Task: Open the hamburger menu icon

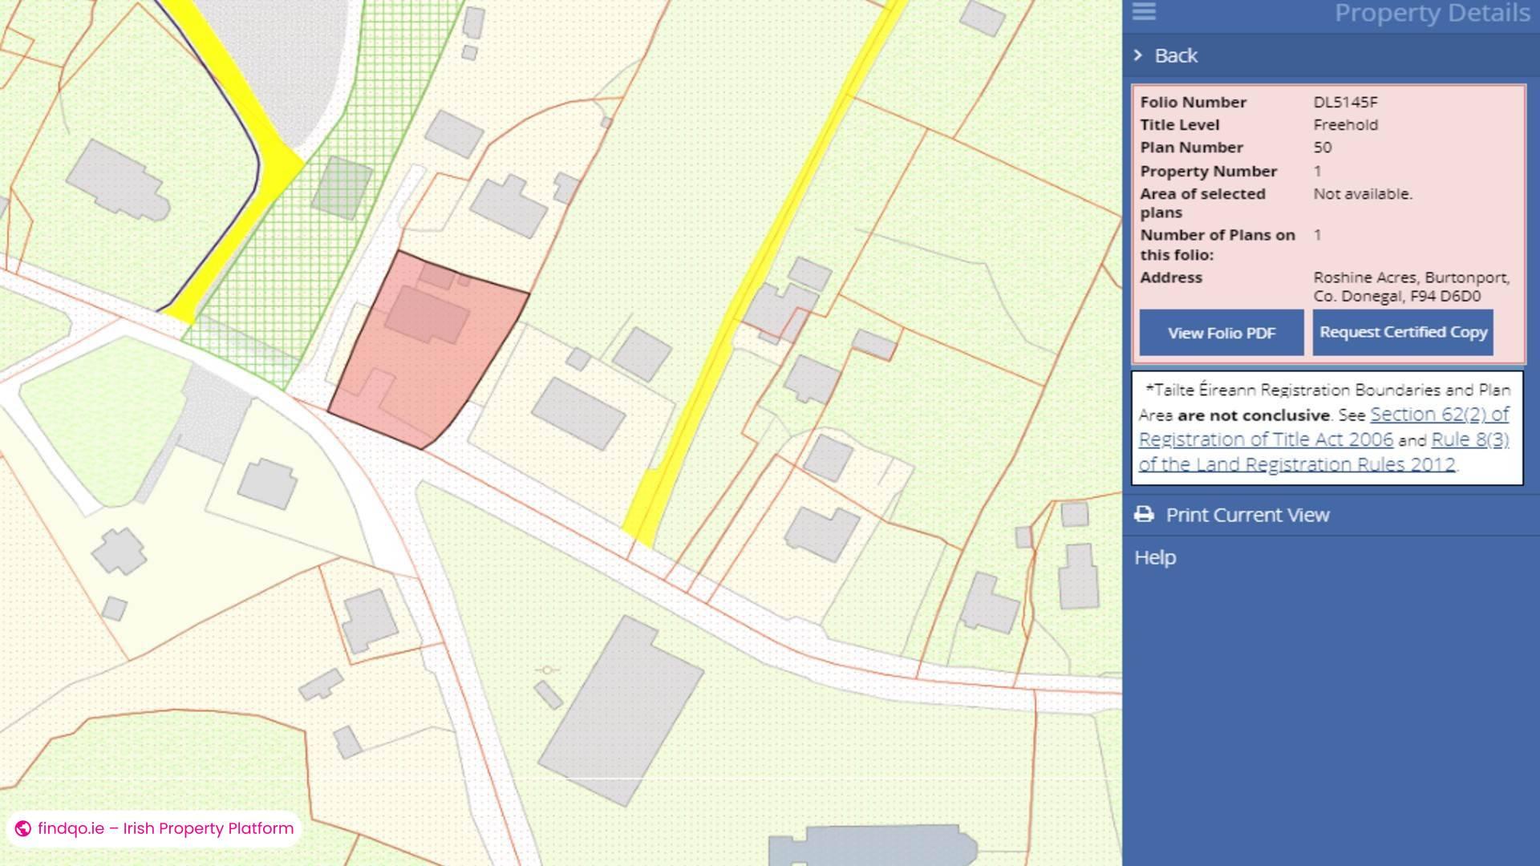Action: click(1144, 11)
